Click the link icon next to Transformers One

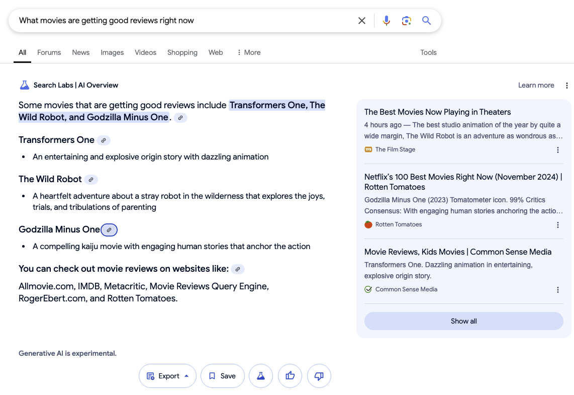[x=103, y=140]
